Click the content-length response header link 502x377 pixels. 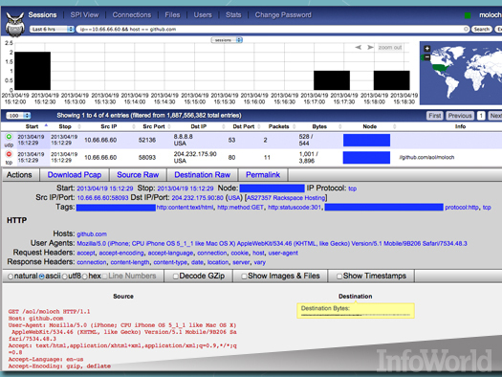130,262
